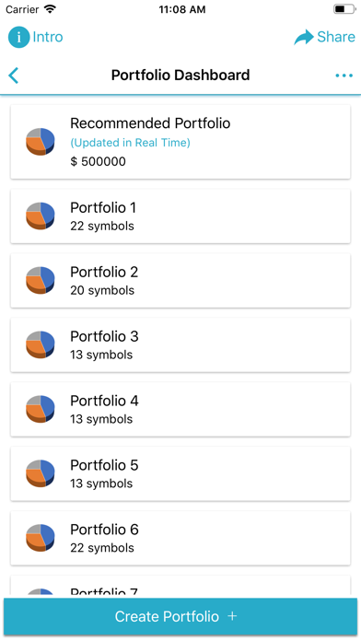Image resolution: width=361 pixels, height=641 pixels.
Task: Select the Portfolio 1 list entry
Action: click(180, 216)
